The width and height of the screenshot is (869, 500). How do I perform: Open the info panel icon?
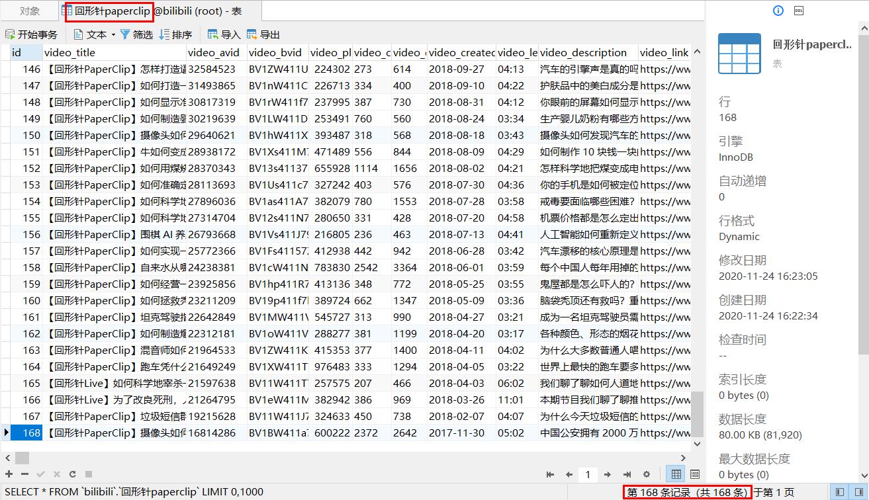(x=778, y=10)
